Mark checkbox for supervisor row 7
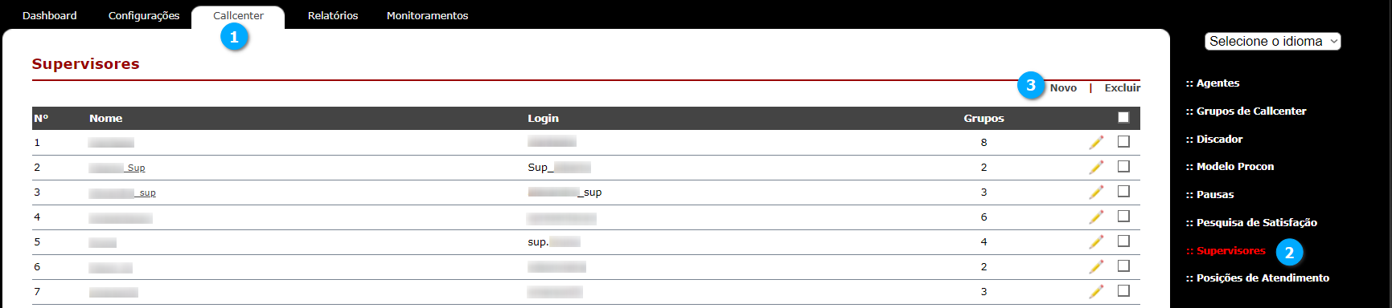The height and width of the screenshot is (308, 1392). pyautogui.click(x=1123, y=290)
